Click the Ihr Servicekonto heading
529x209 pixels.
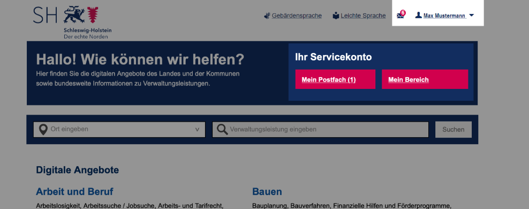pyautogui.click(x=334, y=57)
